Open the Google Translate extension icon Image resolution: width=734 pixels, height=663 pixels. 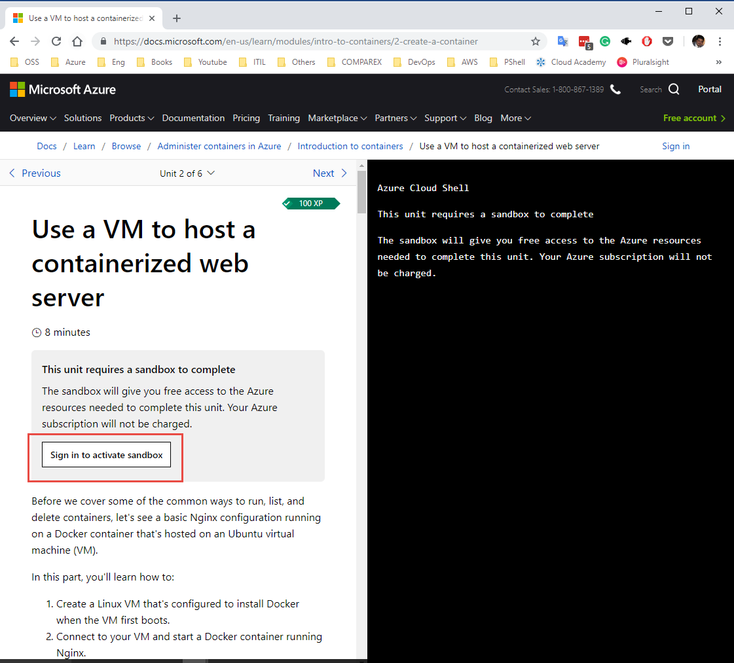[562, 41]
